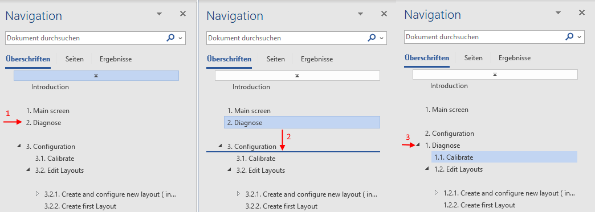Select highlighted '1.1. Calibrate' in right pane
This screenshot has height=212, width=595.
504,157
